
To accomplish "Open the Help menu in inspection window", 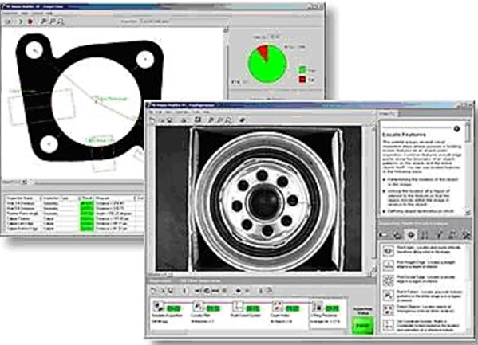I will tap(49, 14).
